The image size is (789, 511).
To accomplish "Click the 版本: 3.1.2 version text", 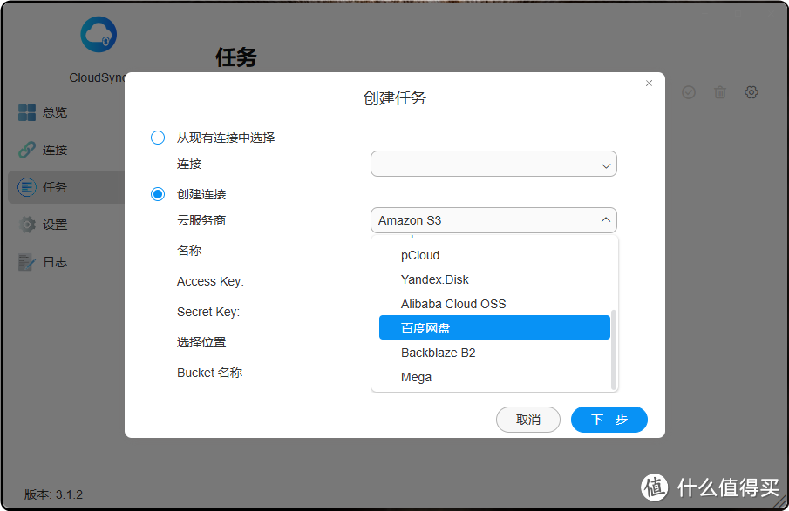I will 53,494.
